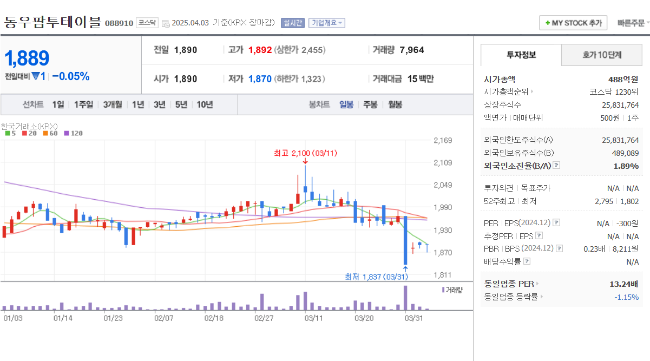Select the 1주일 line chart period
Viewport: 650px width, 361px height.
83,104
